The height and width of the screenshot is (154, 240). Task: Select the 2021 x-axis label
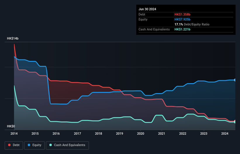[x=162, y=134]
